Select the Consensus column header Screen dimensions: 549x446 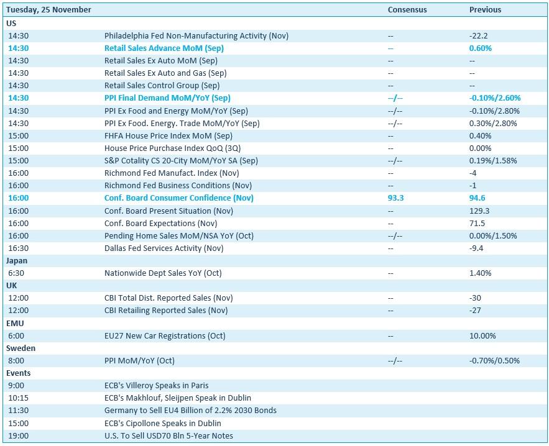click(x=407, y=10)
